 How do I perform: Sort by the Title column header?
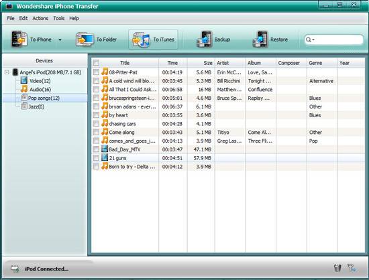click(x=125, y=63)
